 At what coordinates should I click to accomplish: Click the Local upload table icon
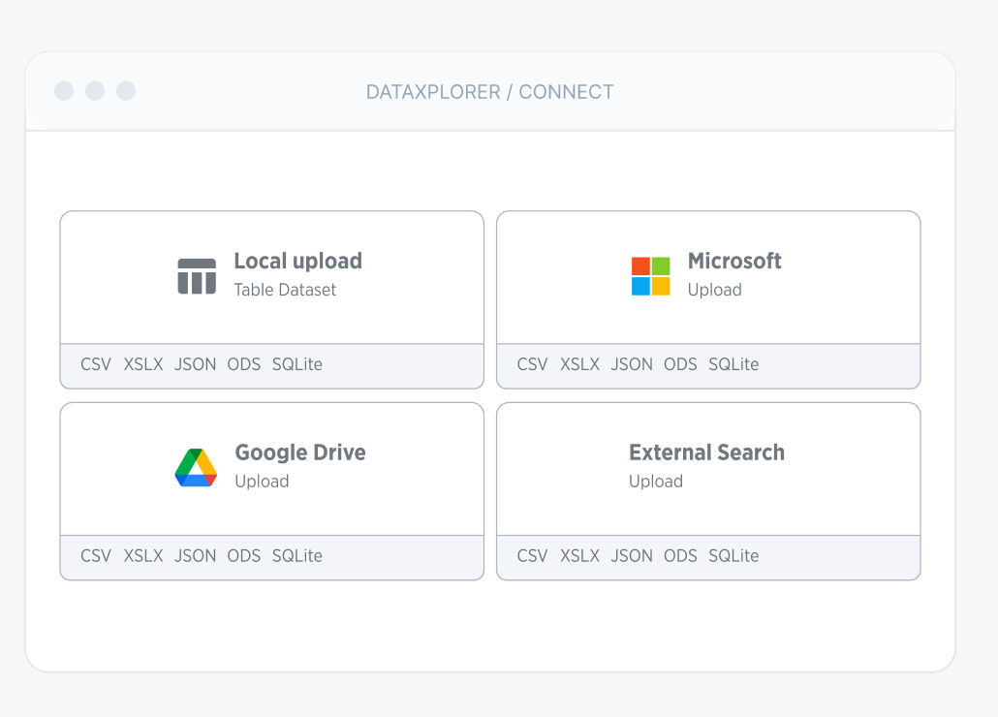point(197,276)
